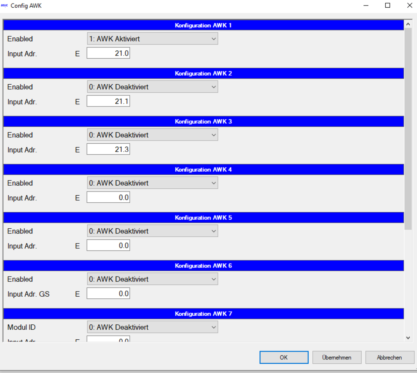The width and height of the screenshot is (417, 373).
Task: Click the AWK 4 Input Adr. field
Action: tap(108, 197)
